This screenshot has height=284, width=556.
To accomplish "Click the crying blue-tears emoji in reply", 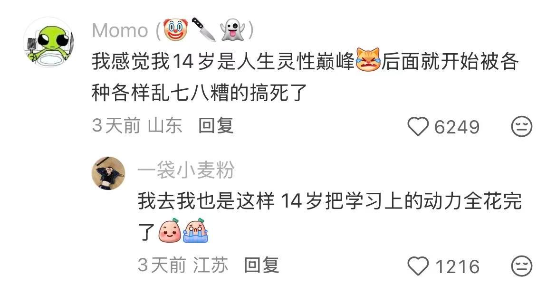I will [x=195, y=230].
